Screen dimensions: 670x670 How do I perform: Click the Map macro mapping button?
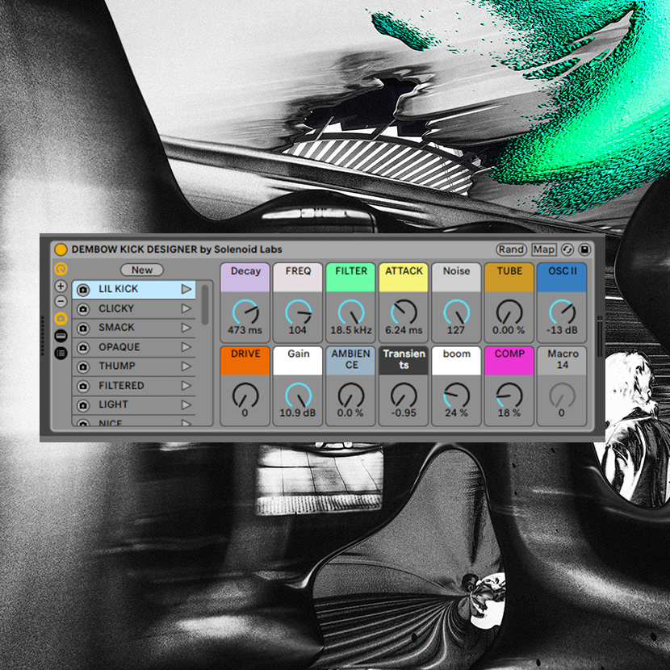coord(543,249)
